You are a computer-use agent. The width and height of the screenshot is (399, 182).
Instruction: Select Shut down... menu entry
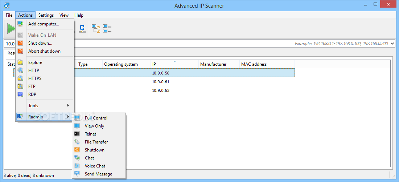(45, 43)
